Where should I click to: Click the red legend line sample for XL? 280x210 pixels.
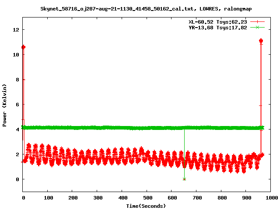257,22
